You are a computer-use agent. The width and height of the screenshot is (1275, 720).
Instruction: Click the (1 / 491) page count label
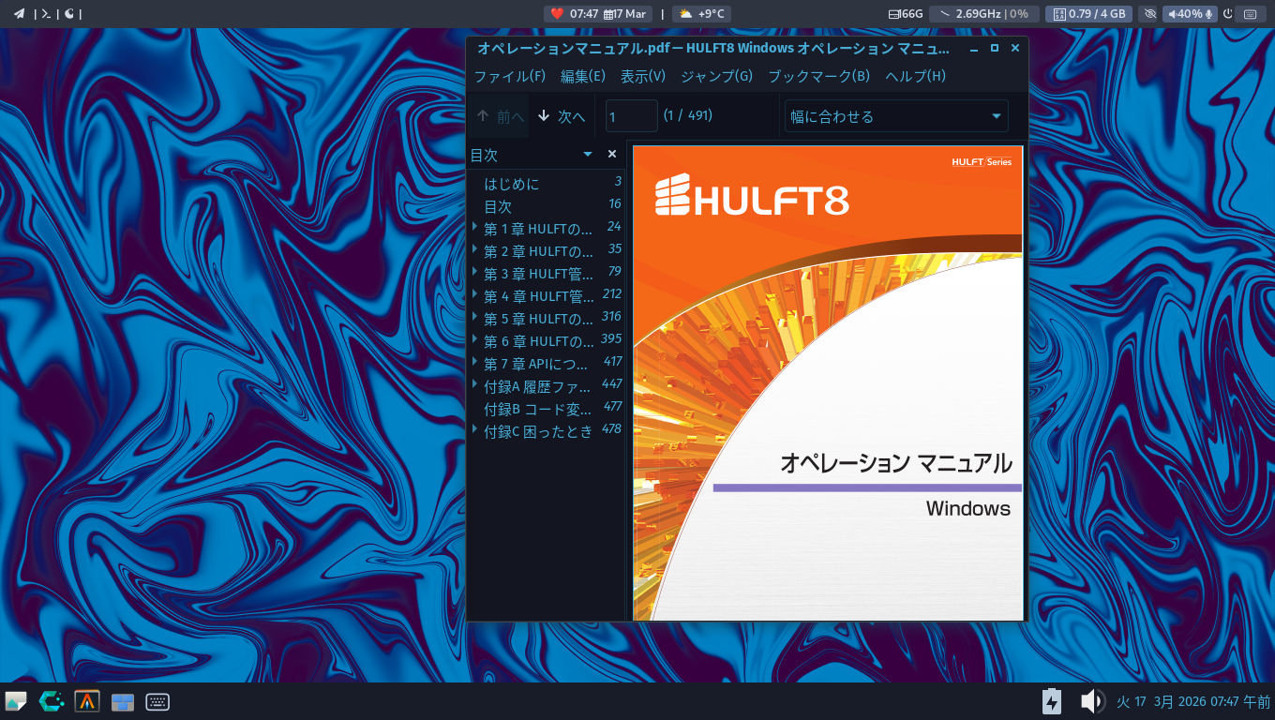[688, 115]
